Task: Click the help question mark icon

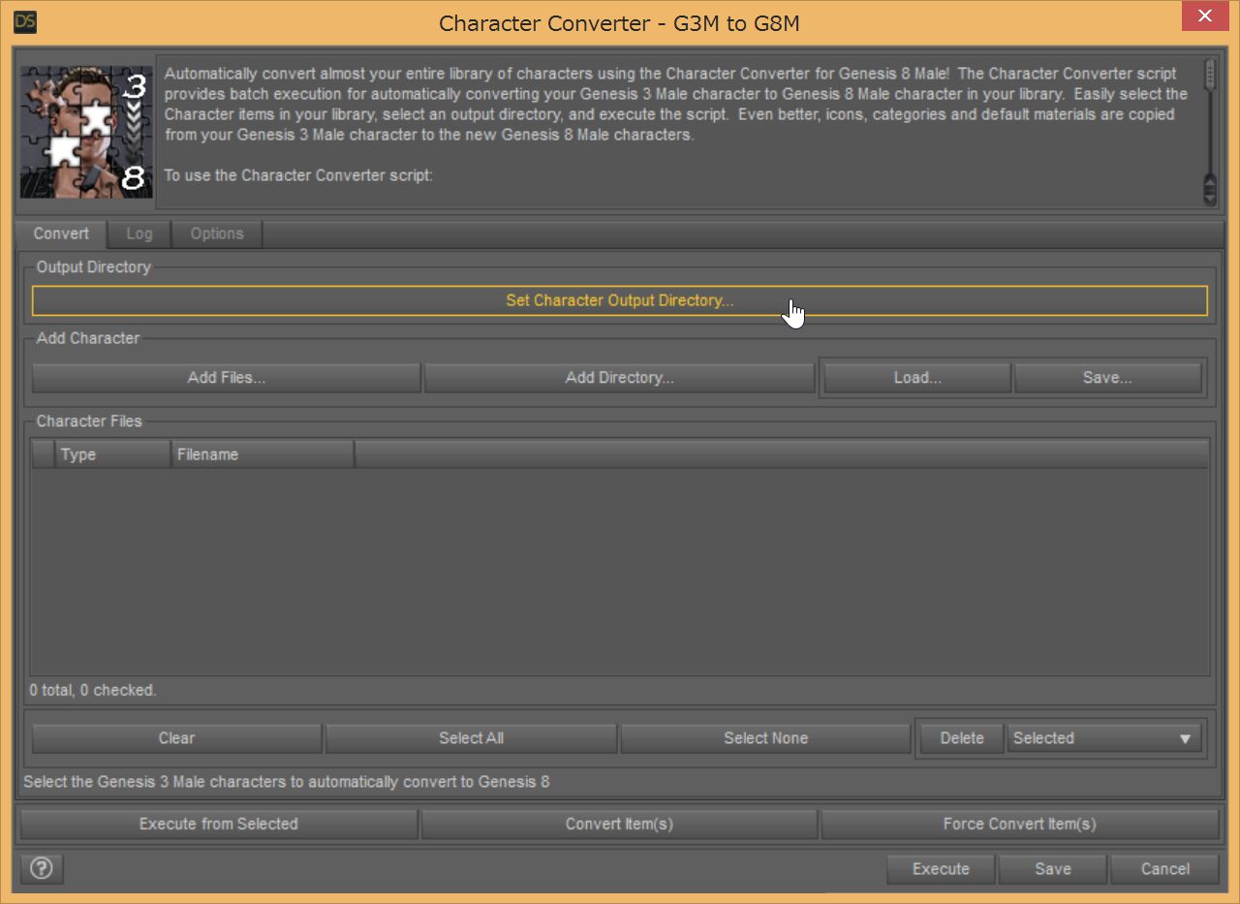Action: tap(42, 868)
